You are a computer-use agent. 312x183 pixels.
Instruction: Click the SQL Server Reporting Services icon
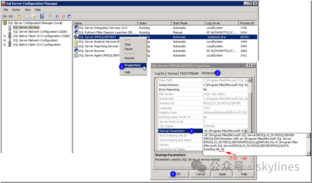[76, 46]
